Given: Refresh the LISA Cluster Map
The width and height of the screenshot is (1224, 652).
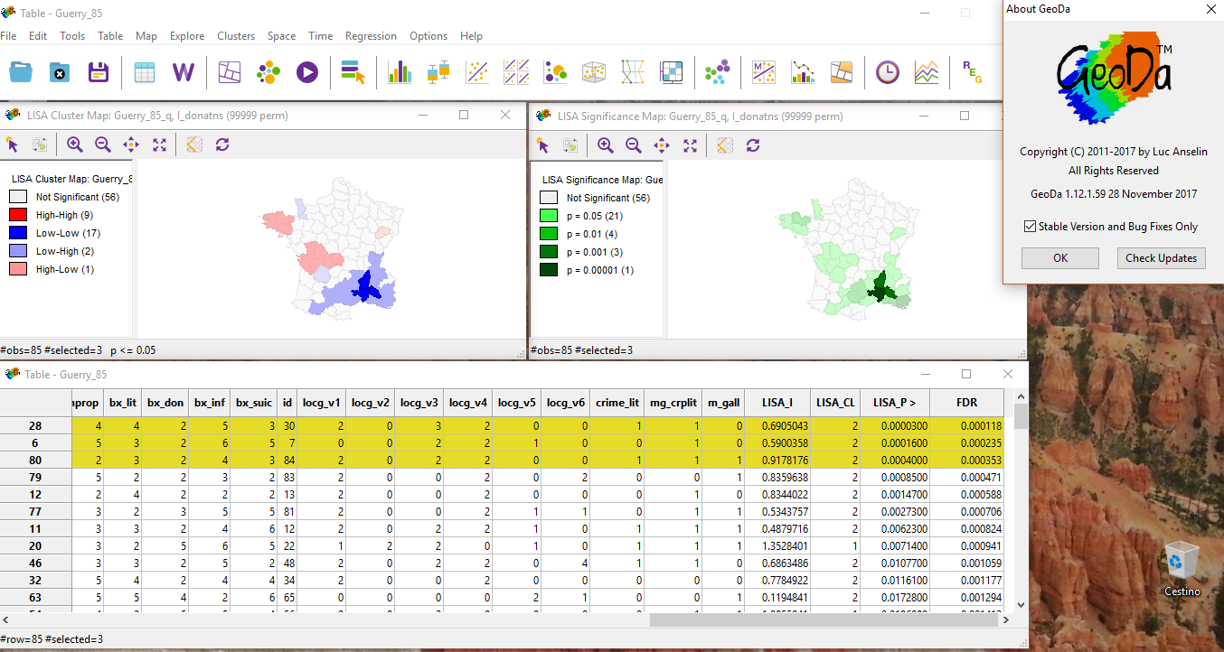Looking at the screenshot, I should tap(222, 144).
